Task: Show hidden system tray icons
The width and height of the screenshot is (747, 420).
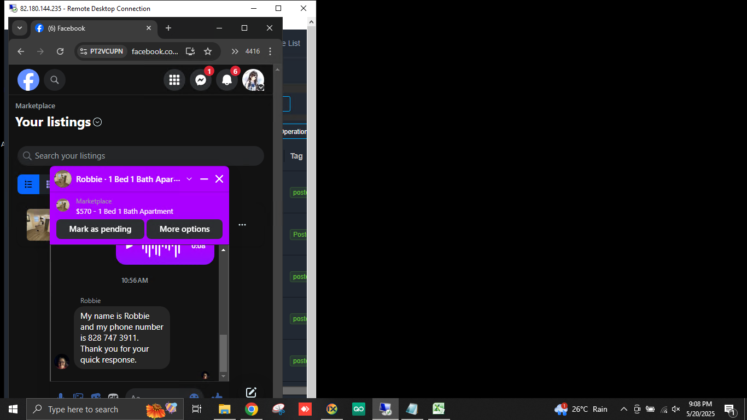Action: 624,409
